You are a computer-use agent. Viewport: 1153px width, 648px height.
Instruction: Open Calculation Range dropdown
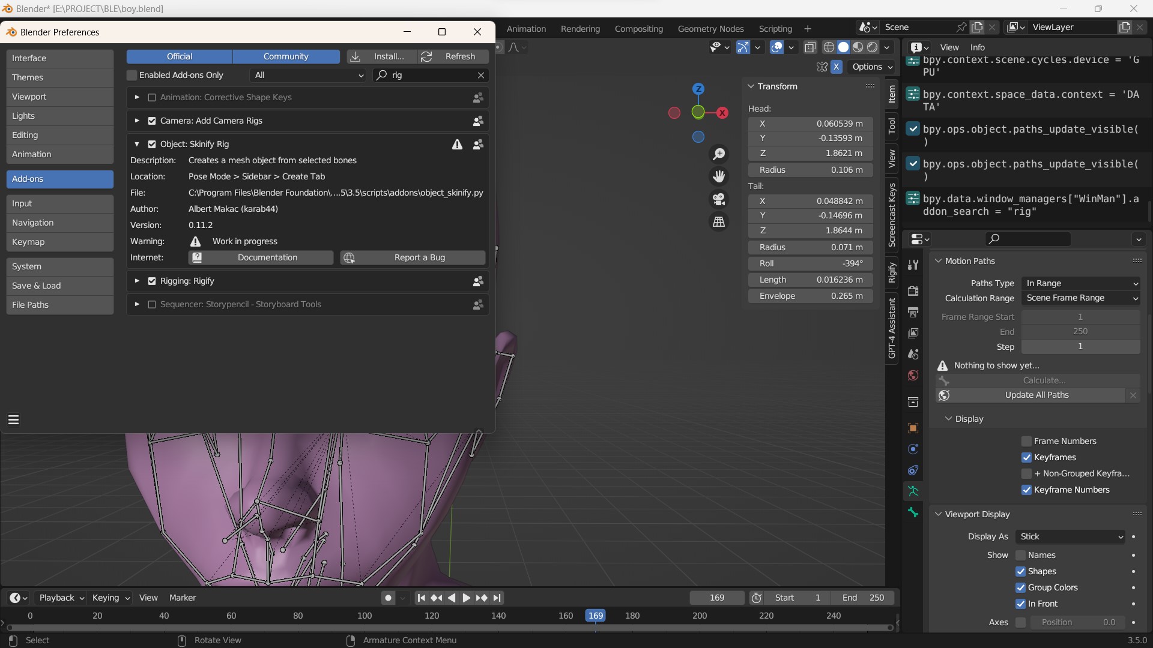1082,298
